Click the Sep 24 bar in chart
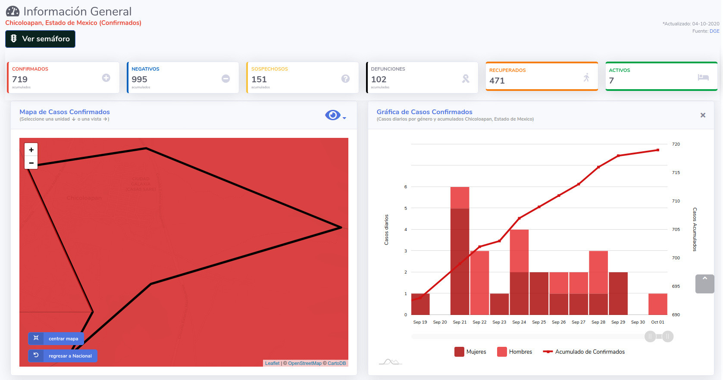Viewport: 723px width, 380px height. pos(519,272)
